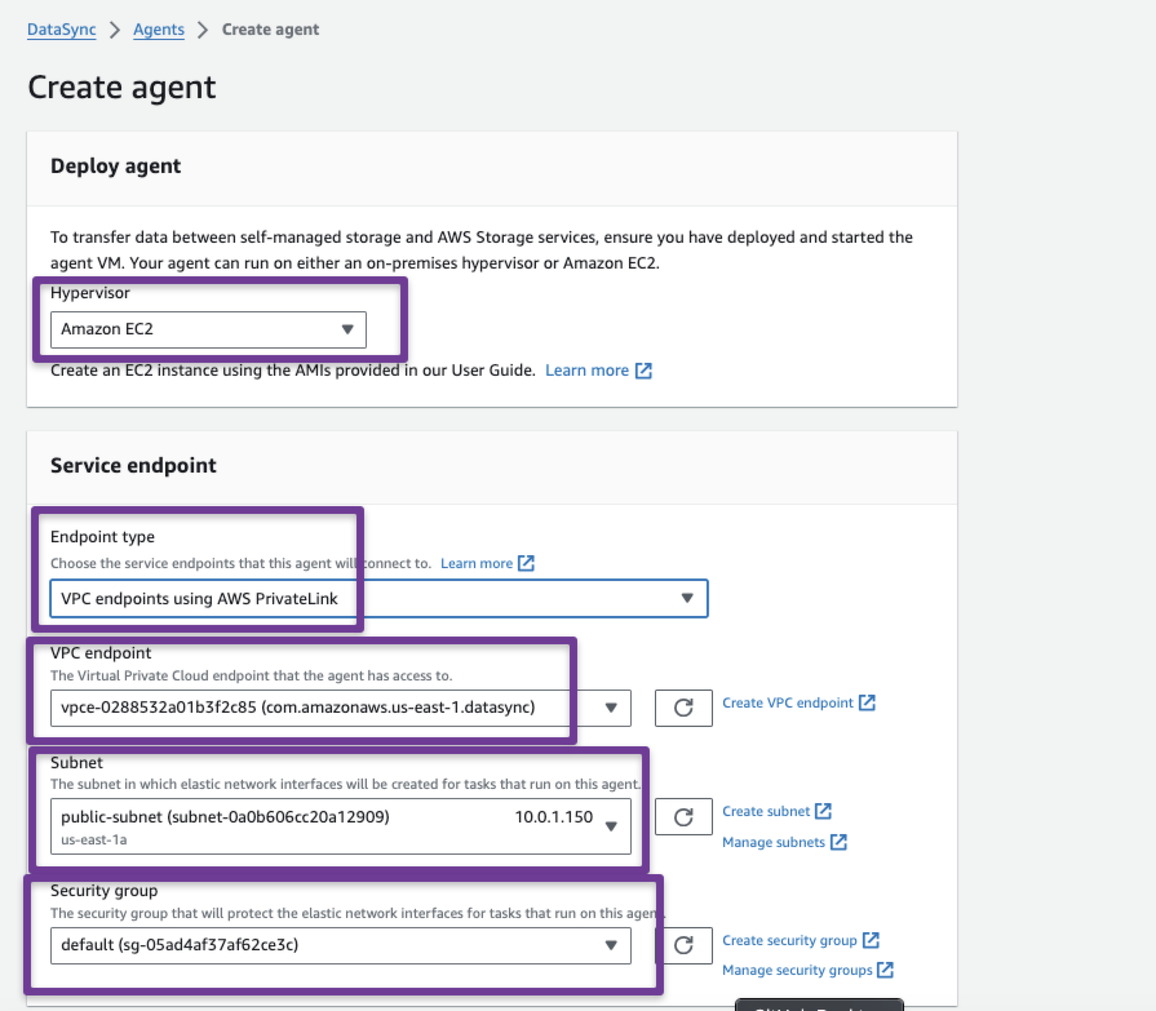Click the external-link icon after the AMI Learn more
Image resolution: width=1156 pixels, height=1011 pixels.
tap(643, 371)
